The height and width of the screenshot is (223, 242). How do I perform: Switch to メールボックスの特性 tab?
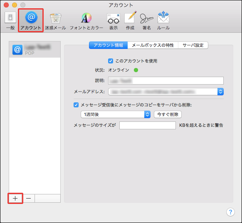pos(153,45)
